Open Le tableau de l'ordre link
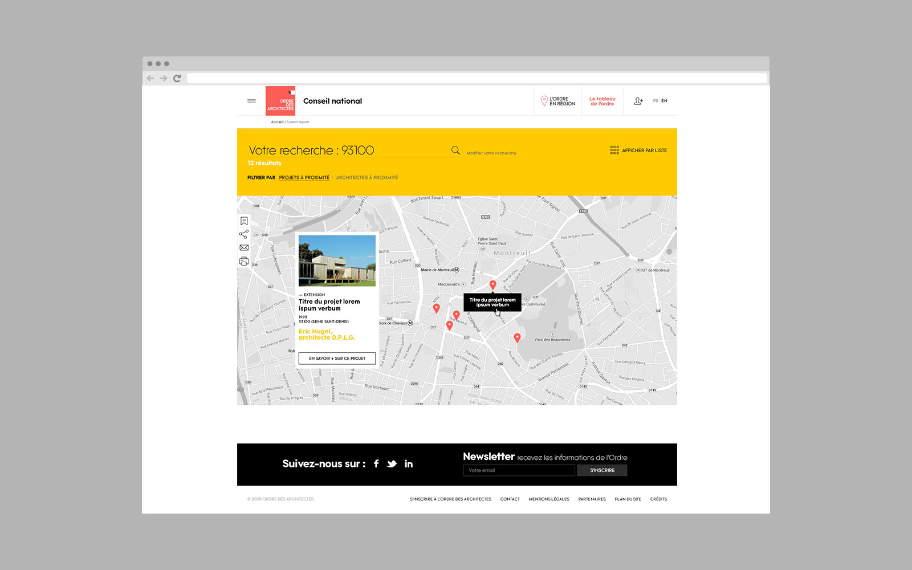912x570 pixels. point(602,101)
